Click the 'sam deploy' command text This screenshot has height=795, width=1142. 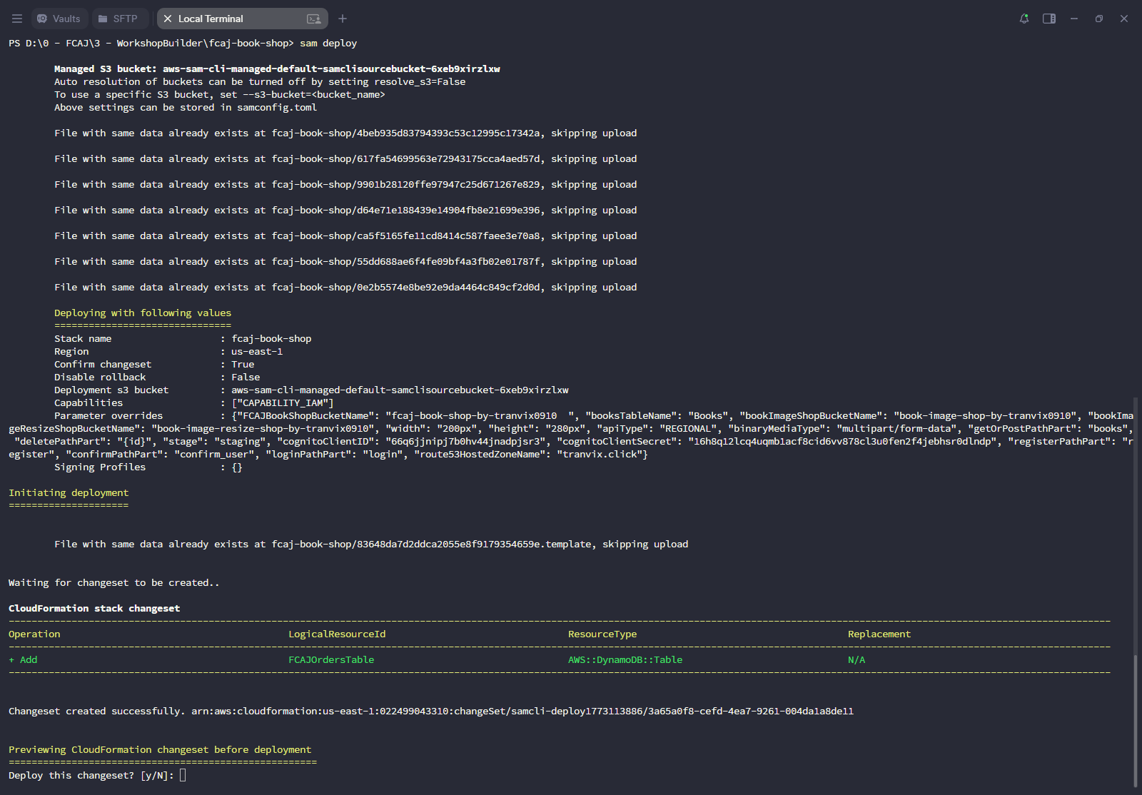tap(328, 43)
